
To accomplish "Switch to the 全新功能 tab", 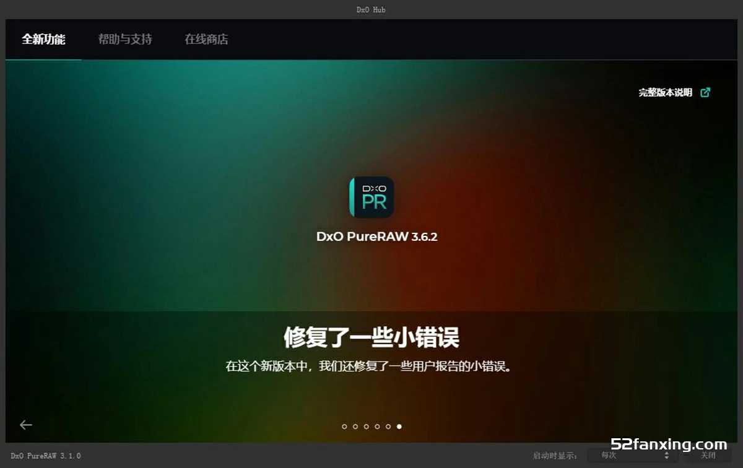I will tap(43, 40).
